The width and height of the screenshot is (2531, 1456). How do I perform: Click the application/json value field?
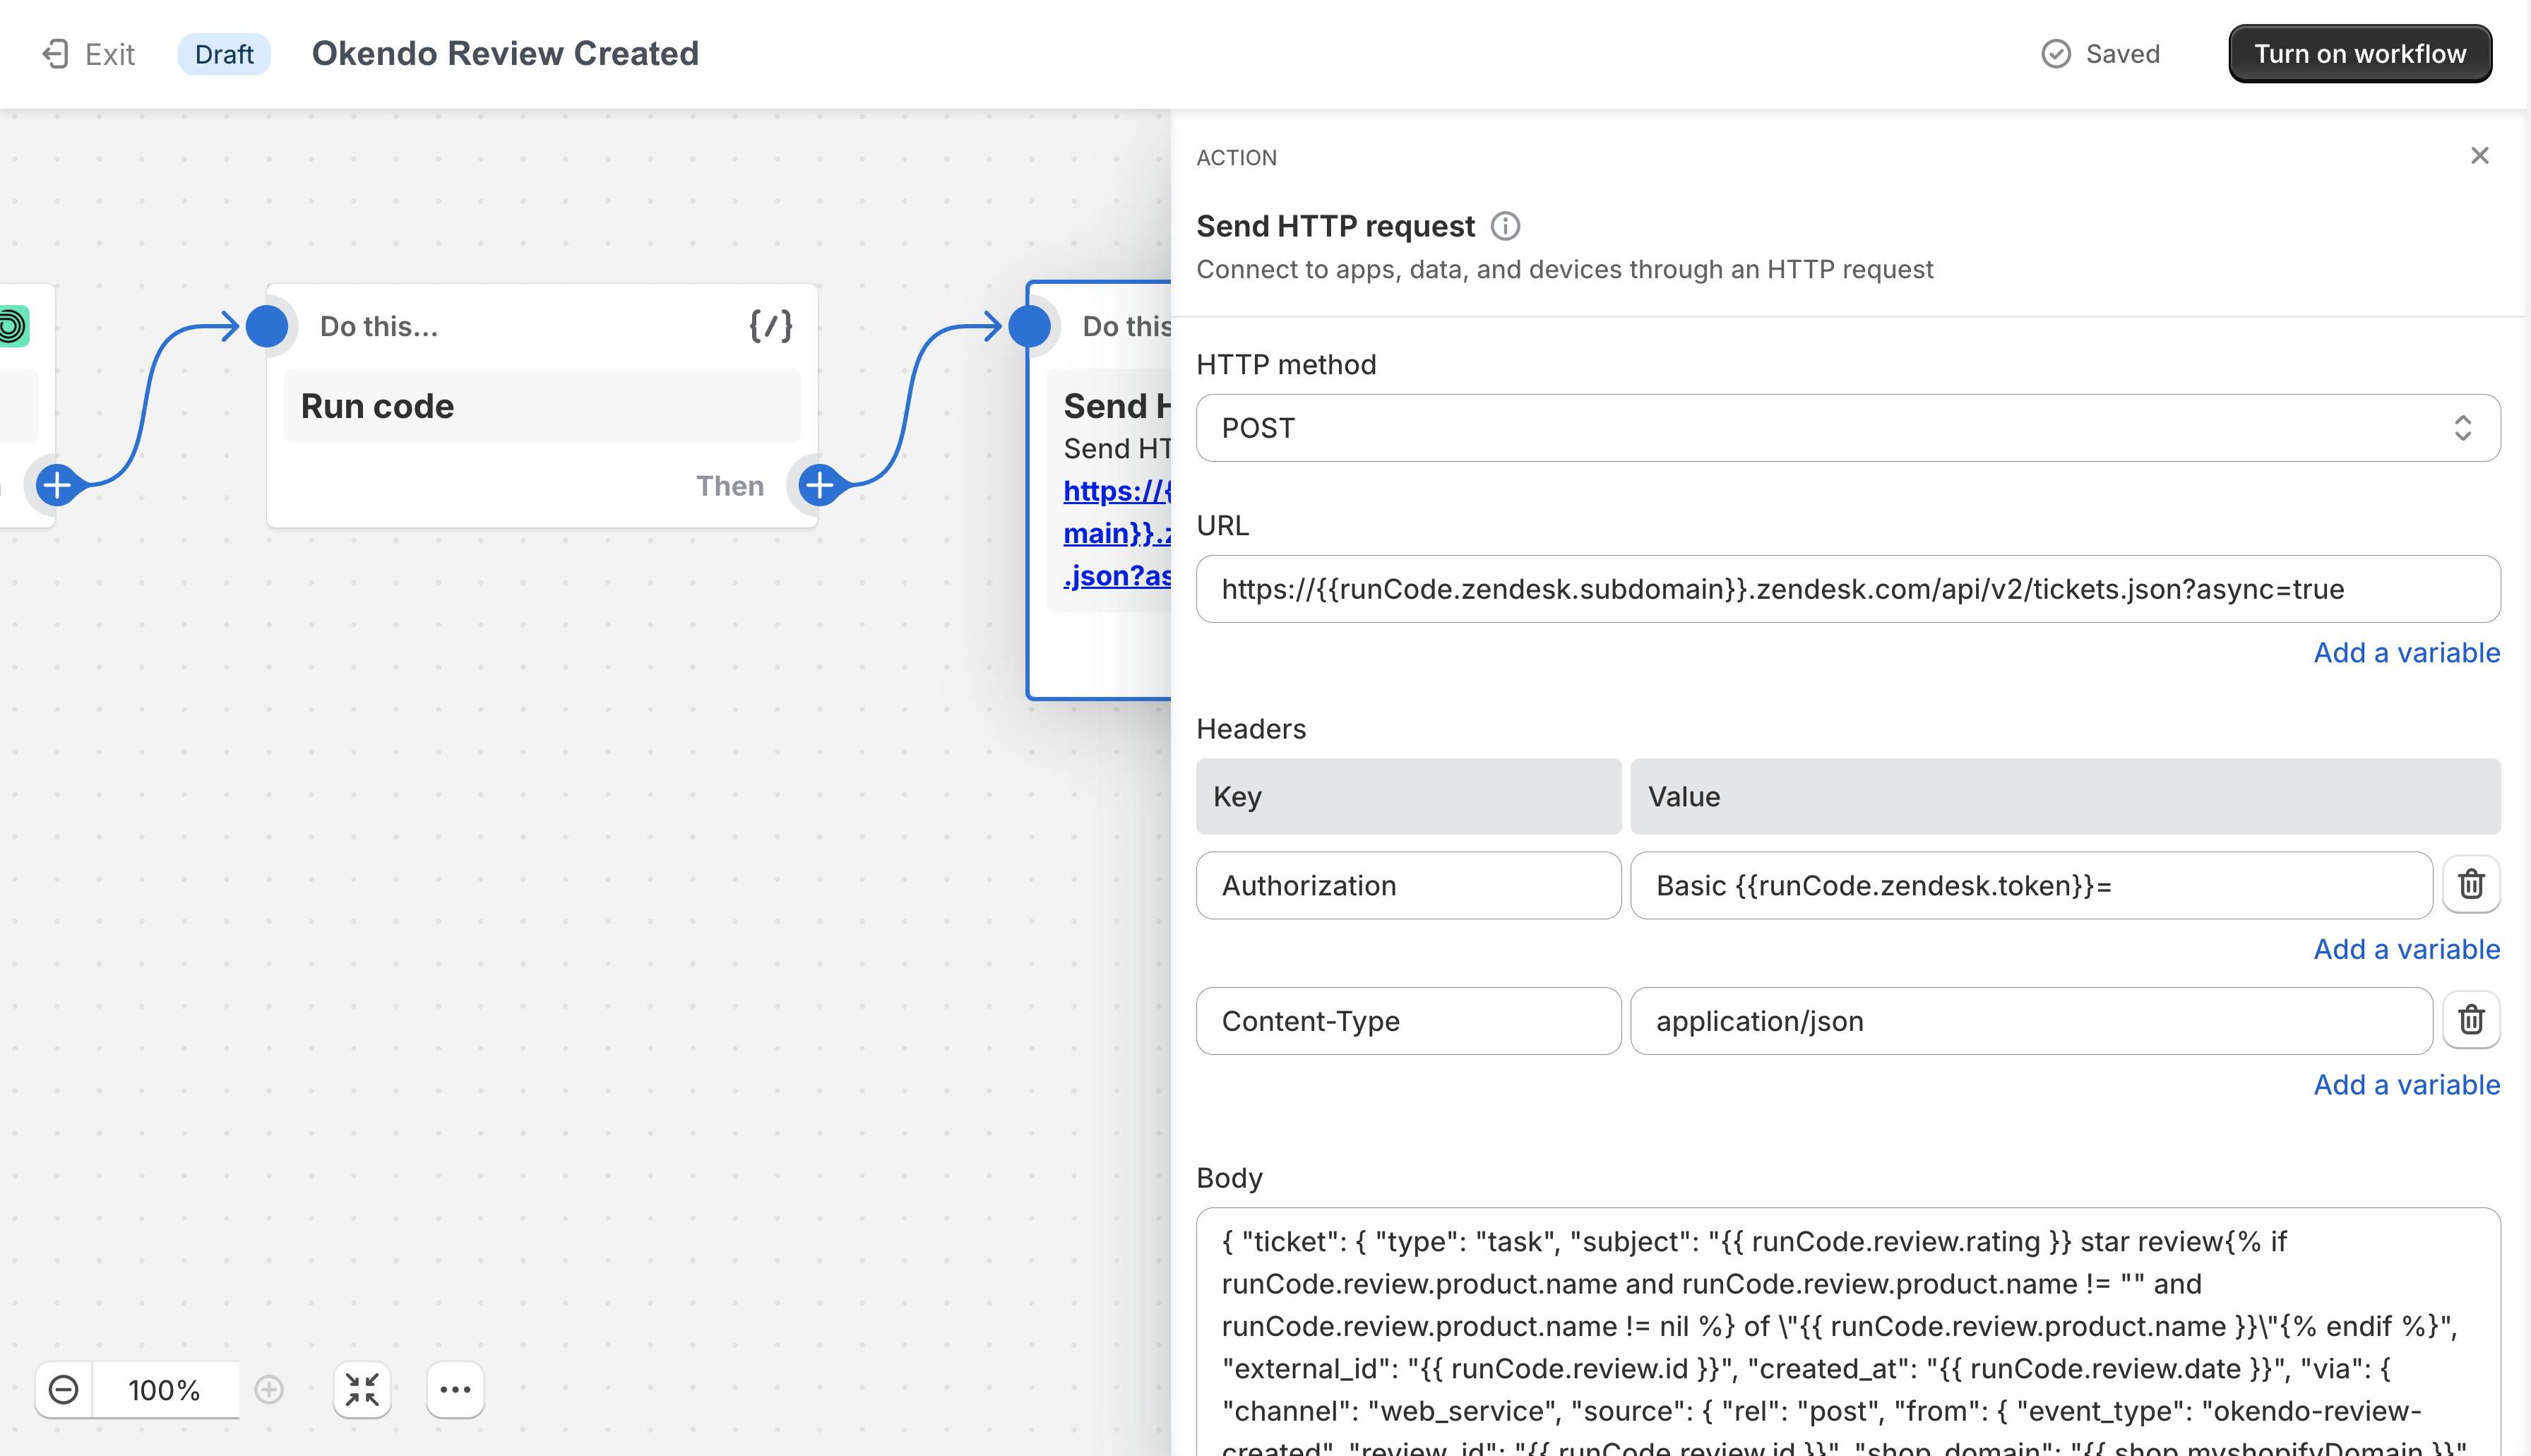point(2030,1021)
